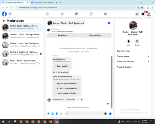The height and width of the screenshot is (124, 155).
Task: Reply to the phone number message
Action: pyautogui.click(x=82, y=100)
